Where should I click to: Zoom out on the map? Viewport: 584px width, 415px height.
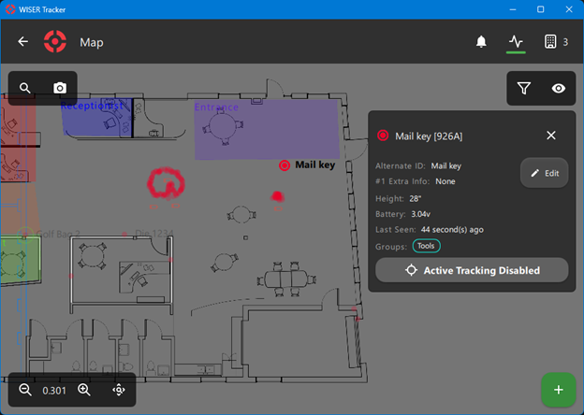point(25,390)
